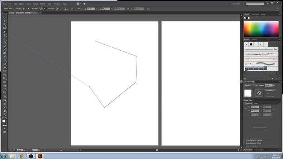The height and width of the screenshot is (159, 283).
Task: Open the Window menu
Action: click(57, 4)
